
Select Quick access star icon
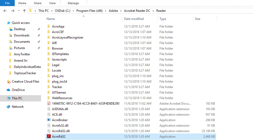9,23
